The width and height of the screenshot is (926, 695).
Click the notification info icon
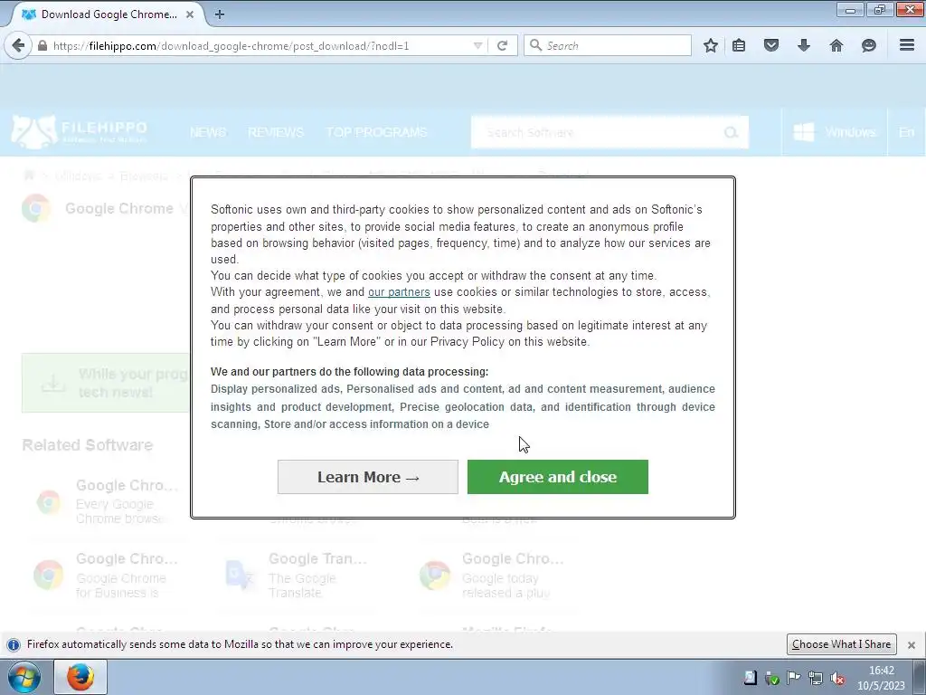tap(14, 644)
